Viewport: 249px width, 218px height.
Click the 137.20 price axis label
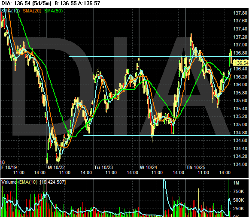(240, 37)
